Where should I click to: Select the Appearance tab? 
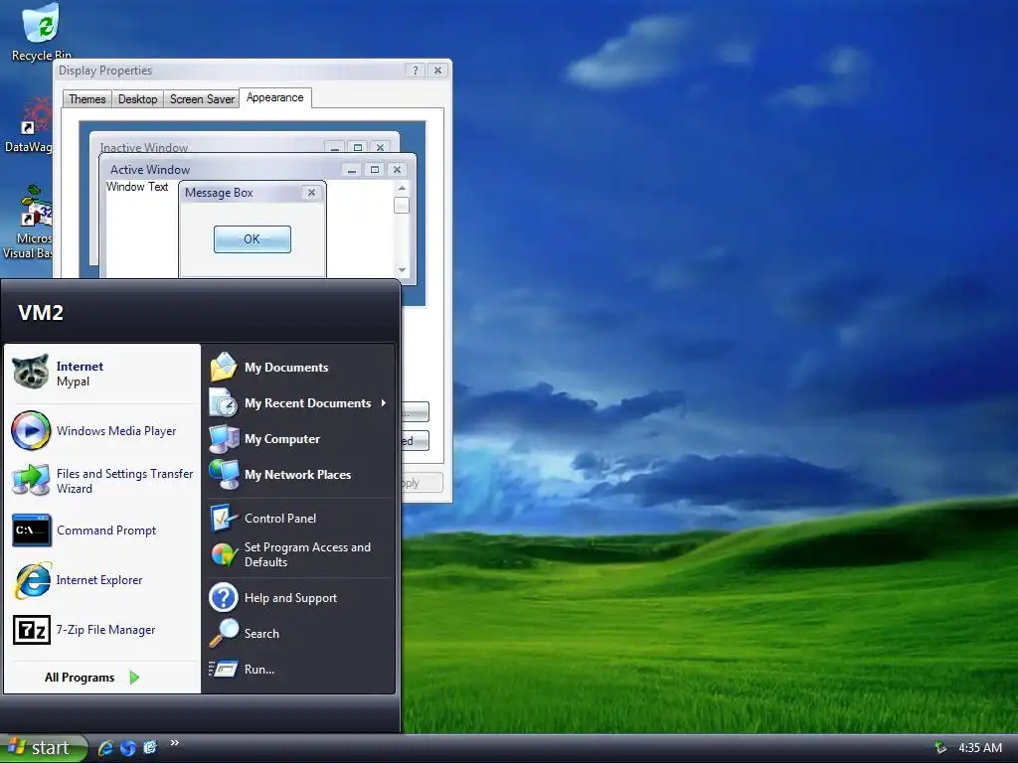click(x=275, y=97)
